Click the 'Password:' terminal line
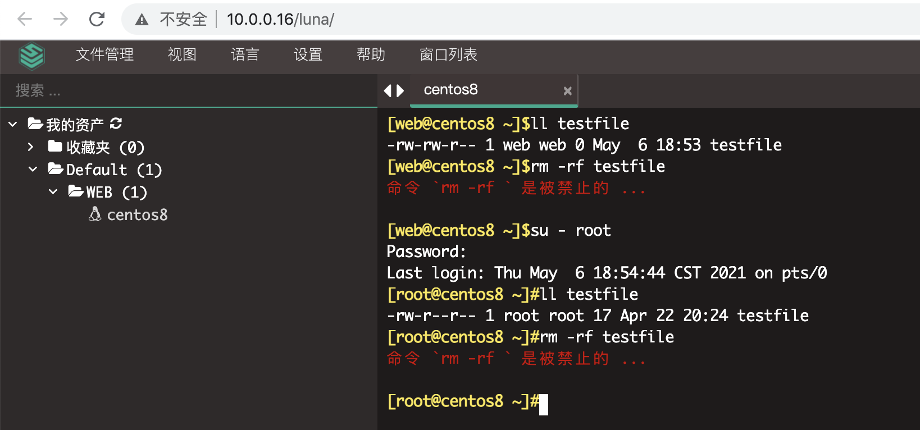The width and height of the screenshot is (920, 430). 426,251
